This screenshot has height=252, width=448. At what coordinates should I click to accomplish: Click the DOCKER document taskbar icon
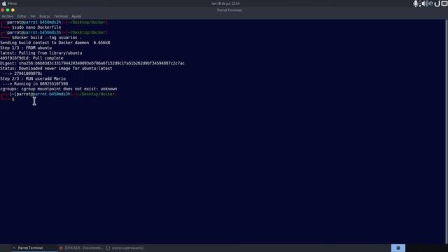[x=61, y=248]
